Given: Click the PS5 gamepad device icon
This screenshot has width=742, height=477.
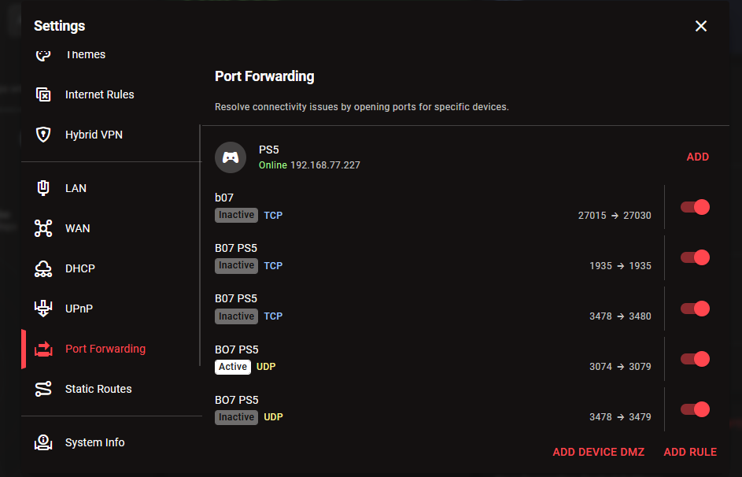Looking at the screenshot, I should tap(231, 157).
